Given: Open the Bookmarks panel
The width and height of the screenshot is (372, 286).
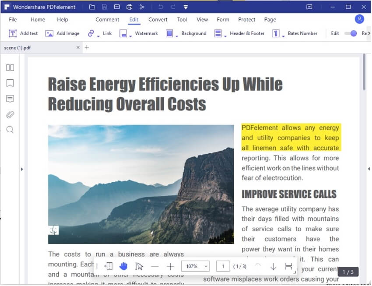Looking at the screenshot, I should click(x=10, y=83).
